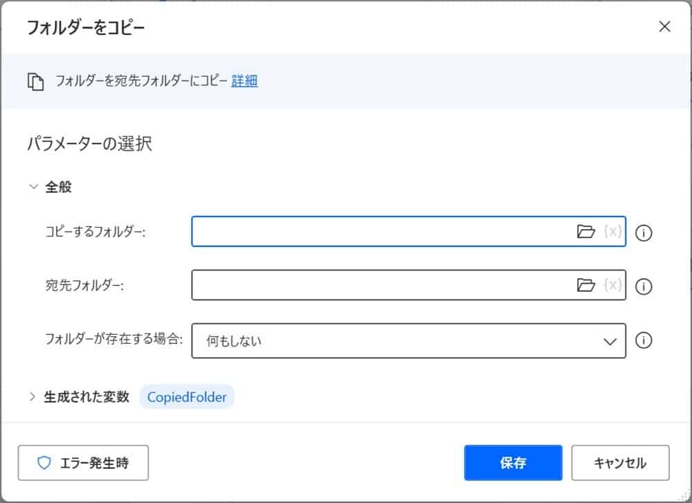The height and width of the screenshot is (503, 692).
Task: Click the copy-folder action icon in header
Action: pyautogui.click(x=37, y=80)
